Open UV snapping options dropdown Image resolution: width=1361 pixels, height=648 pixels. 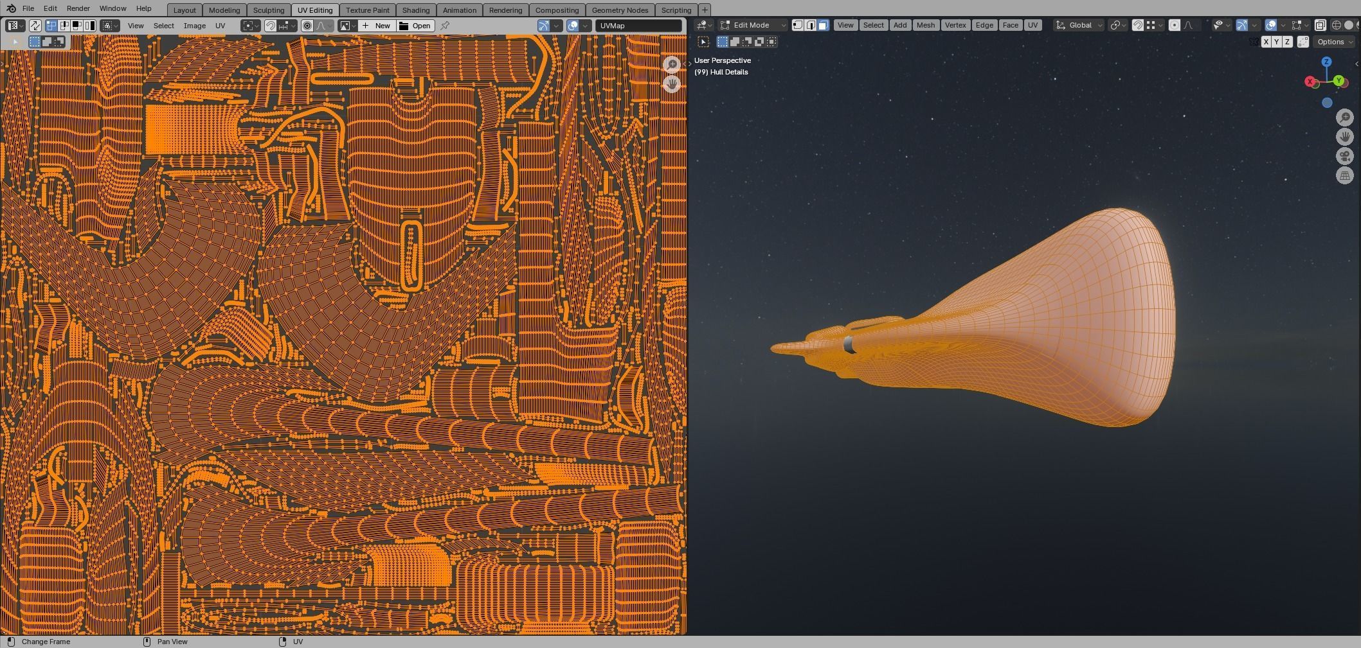point(287,26)
